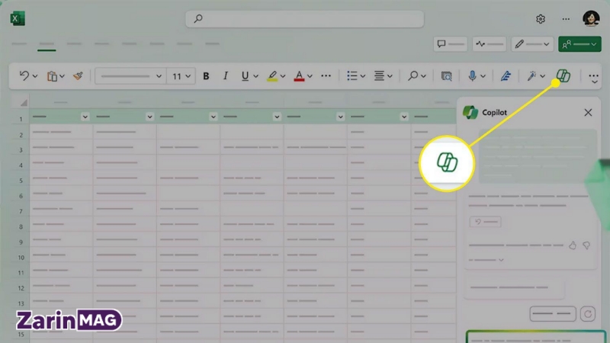Toggle Italic formatting
Screen dimensions: 610x343
coord(225,75)
